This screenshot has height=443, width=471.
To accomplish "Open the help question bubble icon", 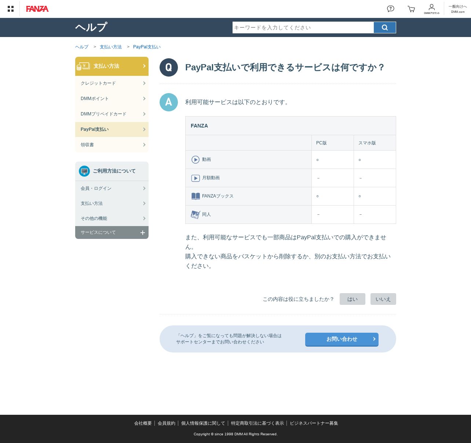I will click(391, 9).
